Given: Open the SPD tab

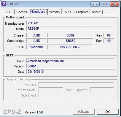Looking at the screenshot, I should [x=68, y=12].
